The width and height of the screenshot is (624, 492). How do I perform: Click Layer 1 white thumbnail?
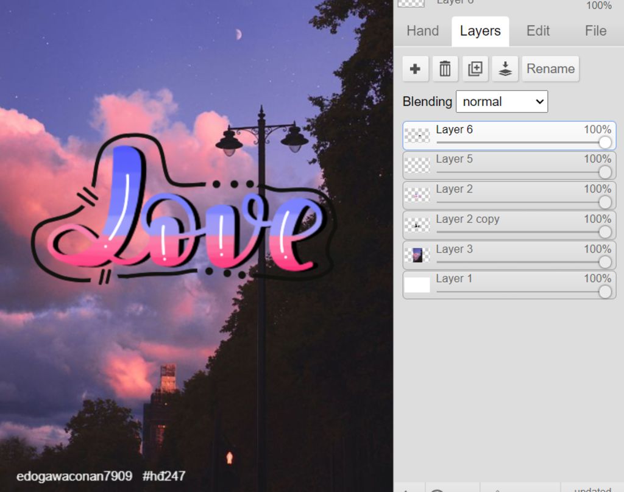(417, 285)
